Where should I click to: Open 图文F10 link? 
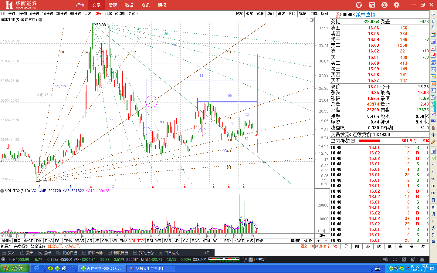pyautogui.click(x=307, y=246)
